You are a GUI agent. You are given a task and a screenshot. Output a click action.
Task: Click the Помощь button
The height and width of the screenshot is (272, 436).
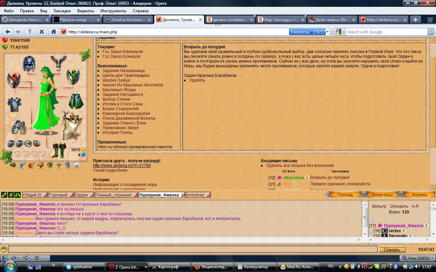[x=345, y=195]
